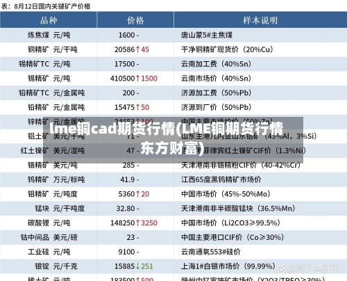
Task: Select 中国市场价 (Li2CO3≥99.5%) description
Action: tap(230, 223)
